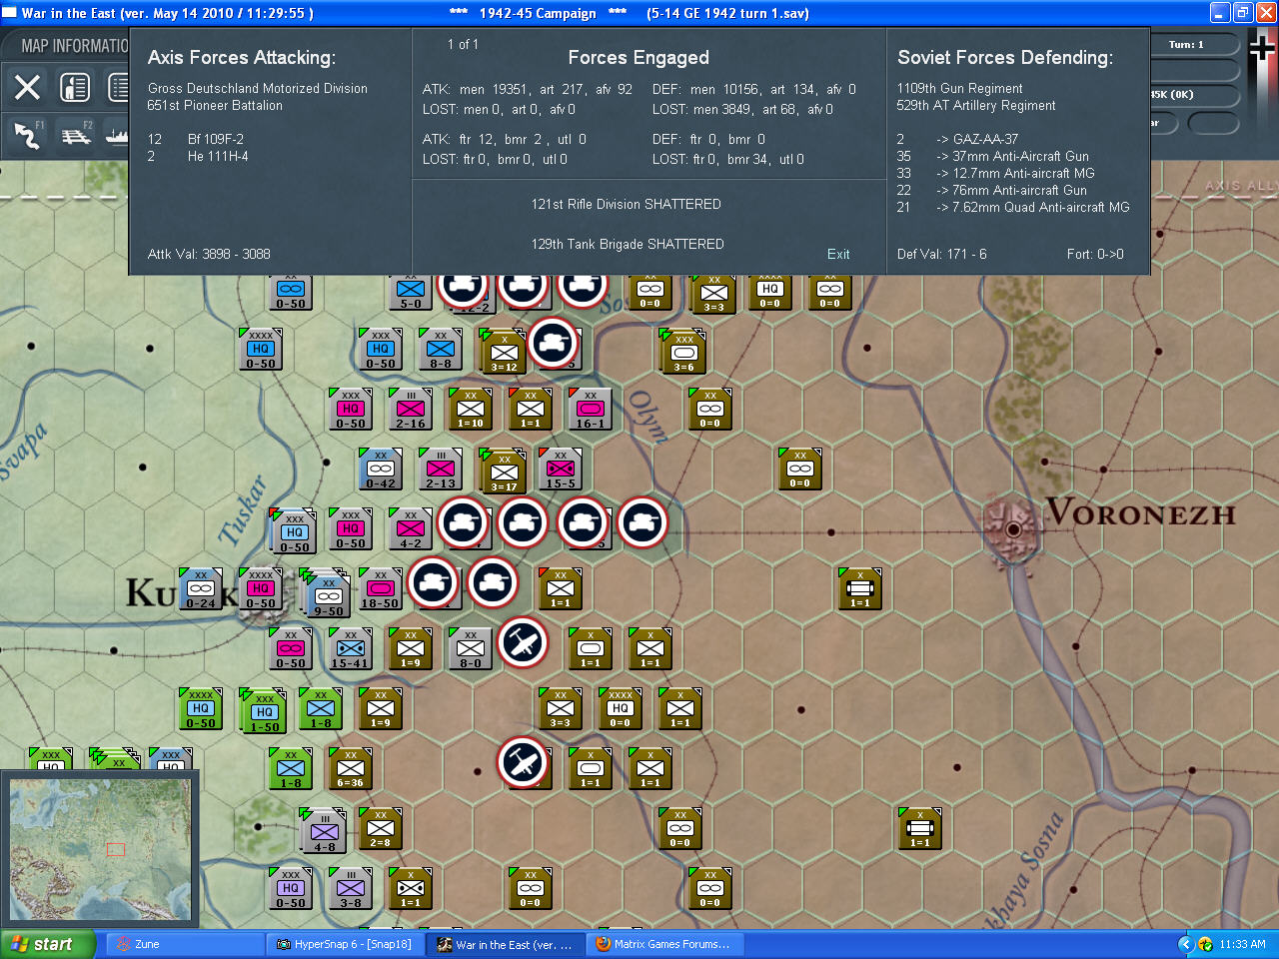Select the purple unit labeled 3-8

point(351,889)
